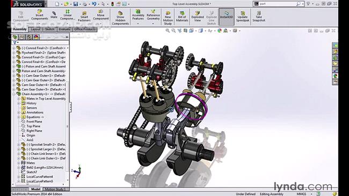
Task: Click the Smart Fasteners tool
Action: (x=84, y=16)
